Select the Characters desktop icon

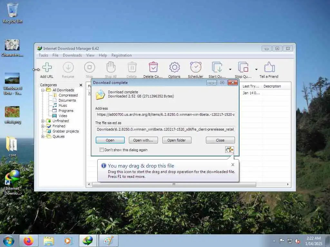12,48
